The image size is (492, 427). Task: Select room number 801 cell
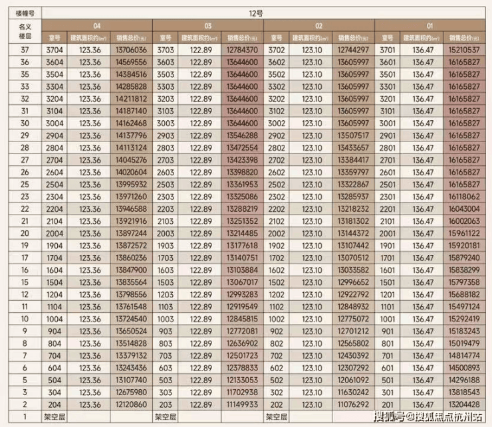point(388,343)
